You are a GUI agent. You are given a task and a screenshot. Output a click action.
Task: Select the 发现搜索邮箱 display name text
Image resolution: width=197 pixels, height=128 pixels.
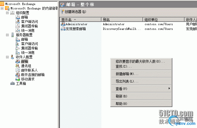click(x=76, y=29)
